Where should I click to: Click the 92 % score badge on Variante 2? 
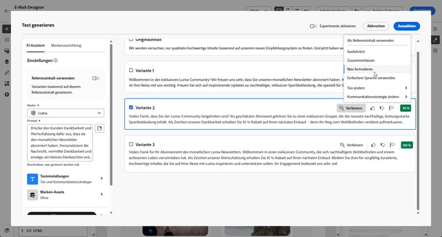[405, 108]
